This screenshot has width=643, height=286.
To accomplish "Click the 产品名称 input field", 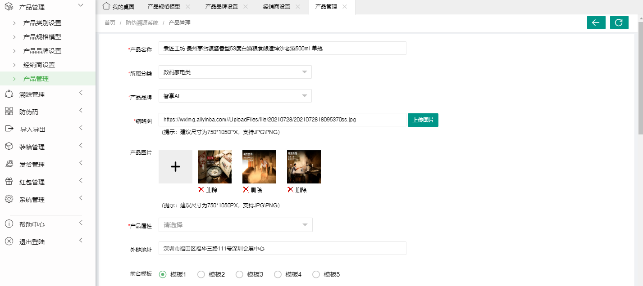I will pyautogui.click(x=282, y=49).
